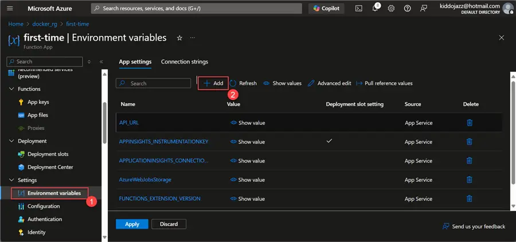Open Identity in sidebar
This screenshot has width=516, height=242.
pos(36,232)
